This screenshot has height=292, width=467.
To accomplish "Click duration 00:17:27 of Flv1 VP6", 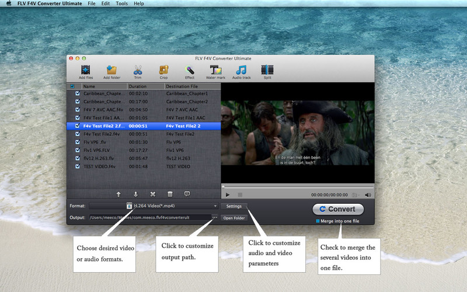I will pyautogui.click(x=138, y=150).
